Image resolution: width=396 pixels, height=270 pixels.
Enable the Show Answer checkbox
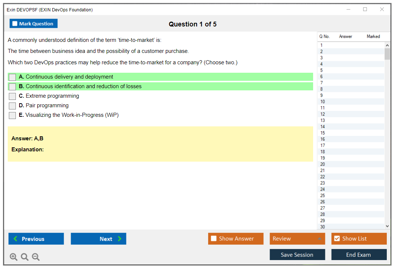(214, 239)
